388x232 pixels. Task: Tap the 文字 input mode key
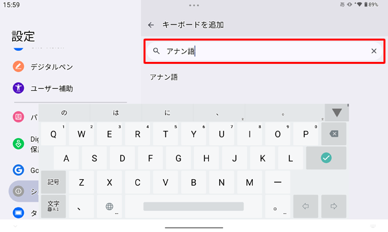click(x=54, y=206)
